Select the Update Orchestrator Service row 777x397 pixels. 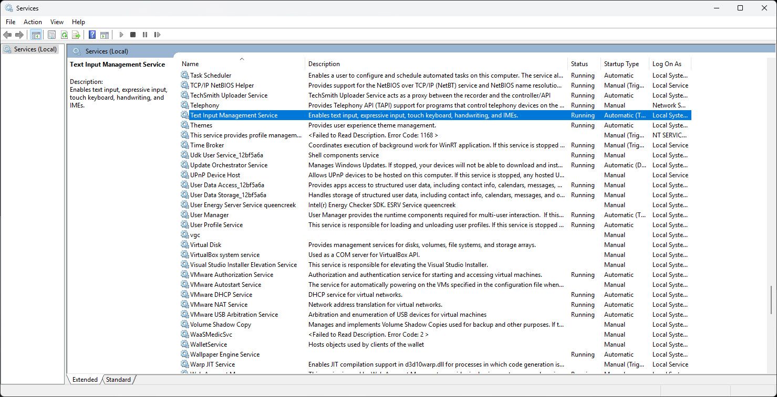click(436, 165)
